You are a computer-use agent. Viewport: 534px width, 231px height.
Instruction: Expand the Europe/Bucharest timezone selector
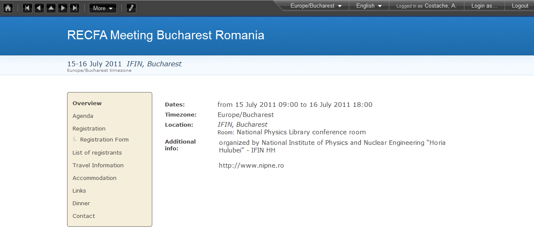[316, 6]
